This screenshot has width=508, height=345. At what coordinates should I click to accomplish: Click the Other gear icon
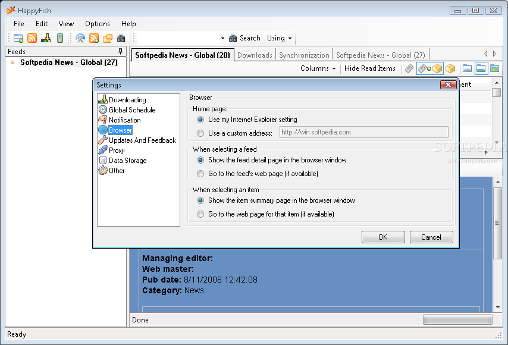tap(103, 170)
